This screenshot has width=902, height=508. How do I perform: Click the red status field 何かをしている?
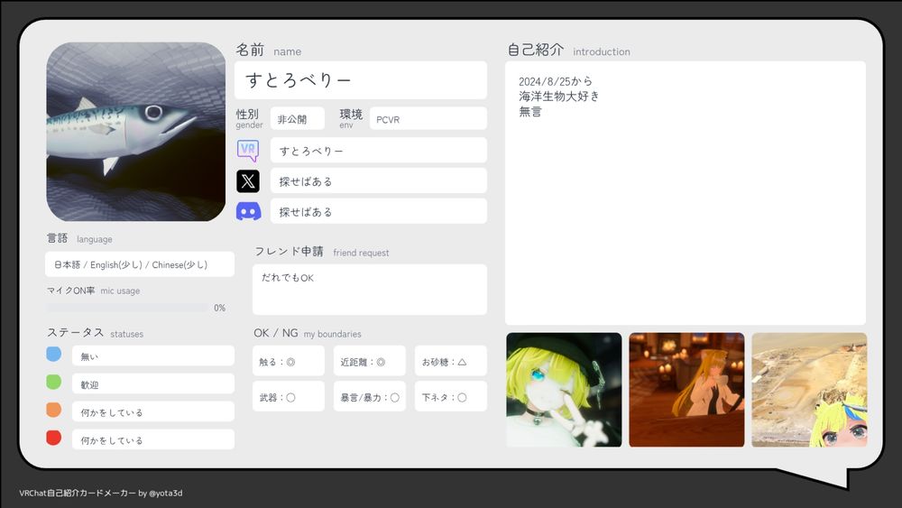click(x=153, y=439)
